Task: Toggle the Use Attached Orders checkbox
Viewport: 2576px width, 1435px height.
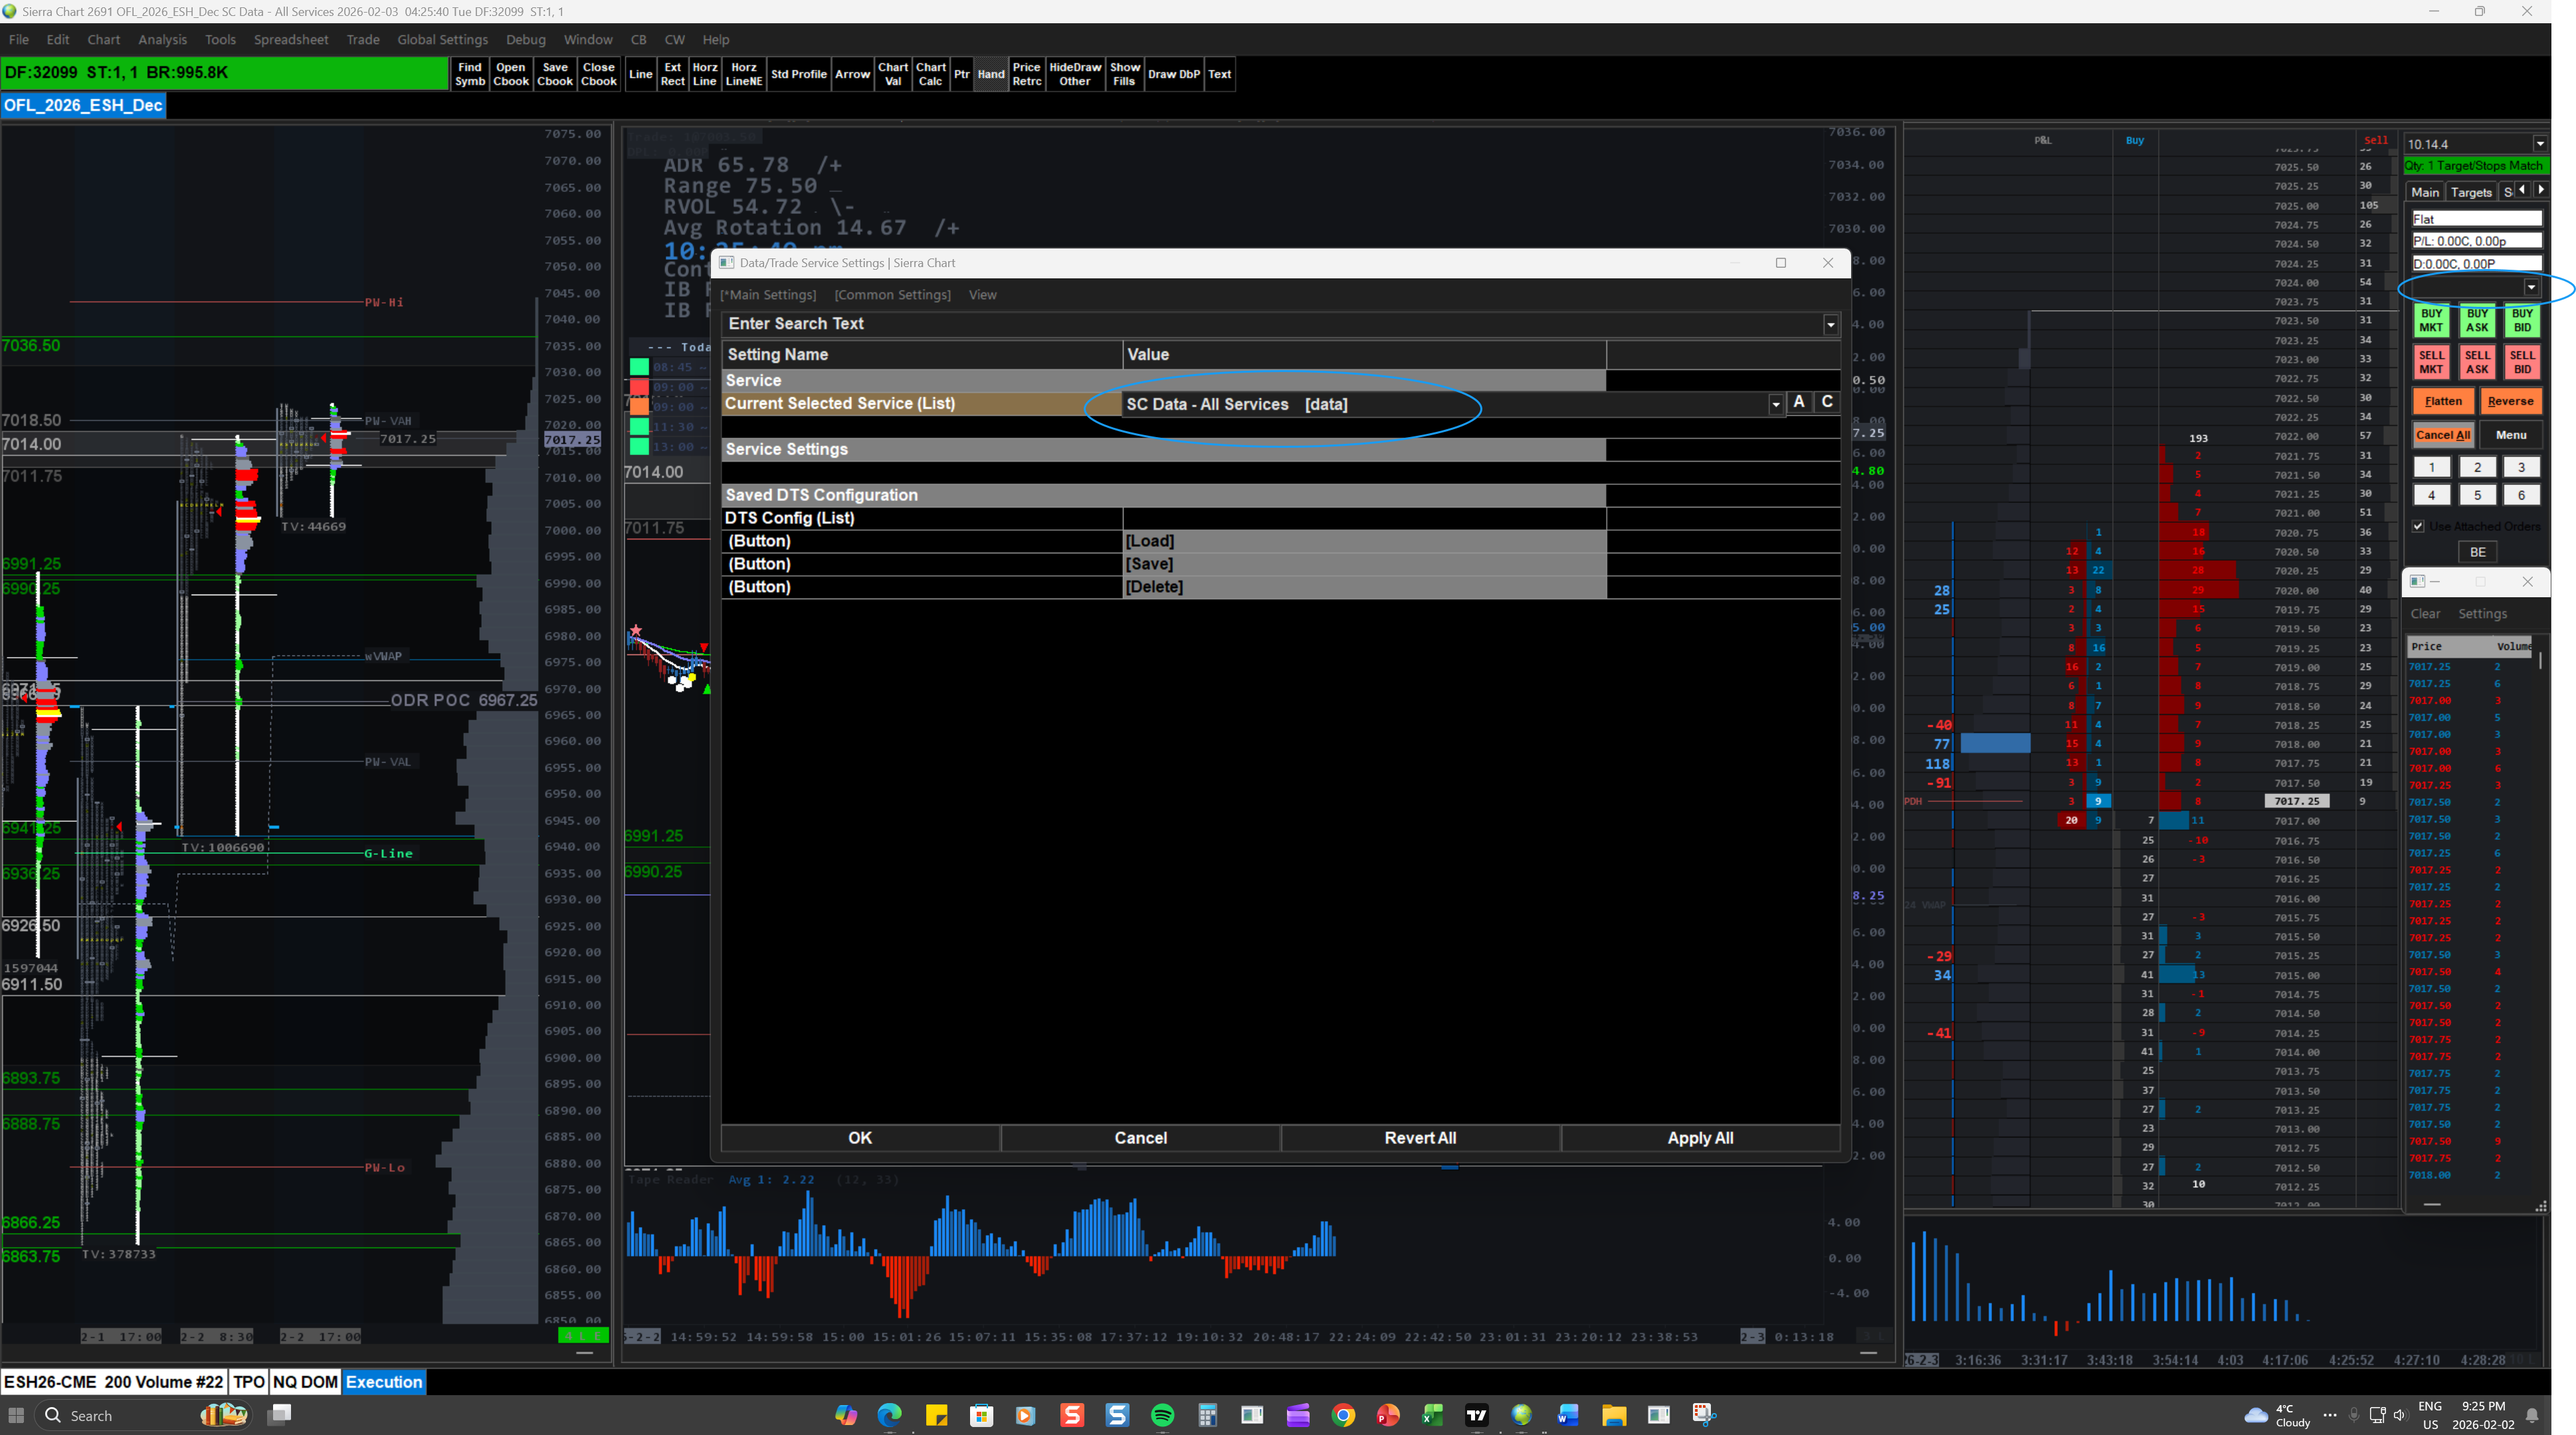Action: coord(2418,526)
